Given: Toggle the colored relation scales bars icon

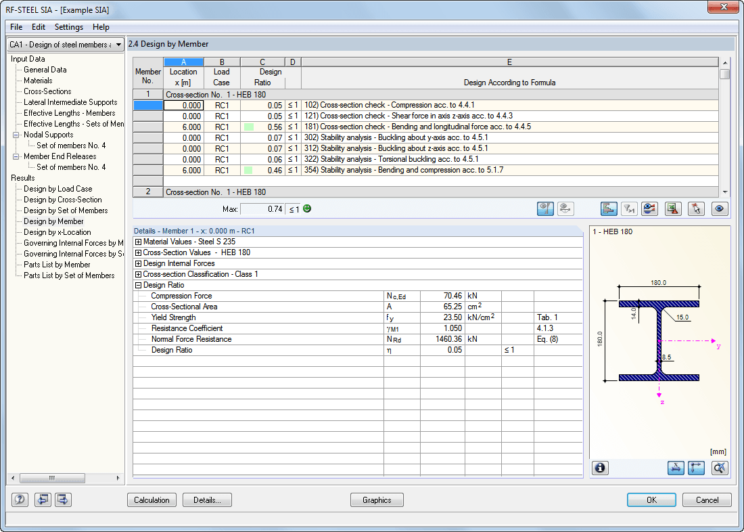Looking at the screenshot, I should click(609, 208).
